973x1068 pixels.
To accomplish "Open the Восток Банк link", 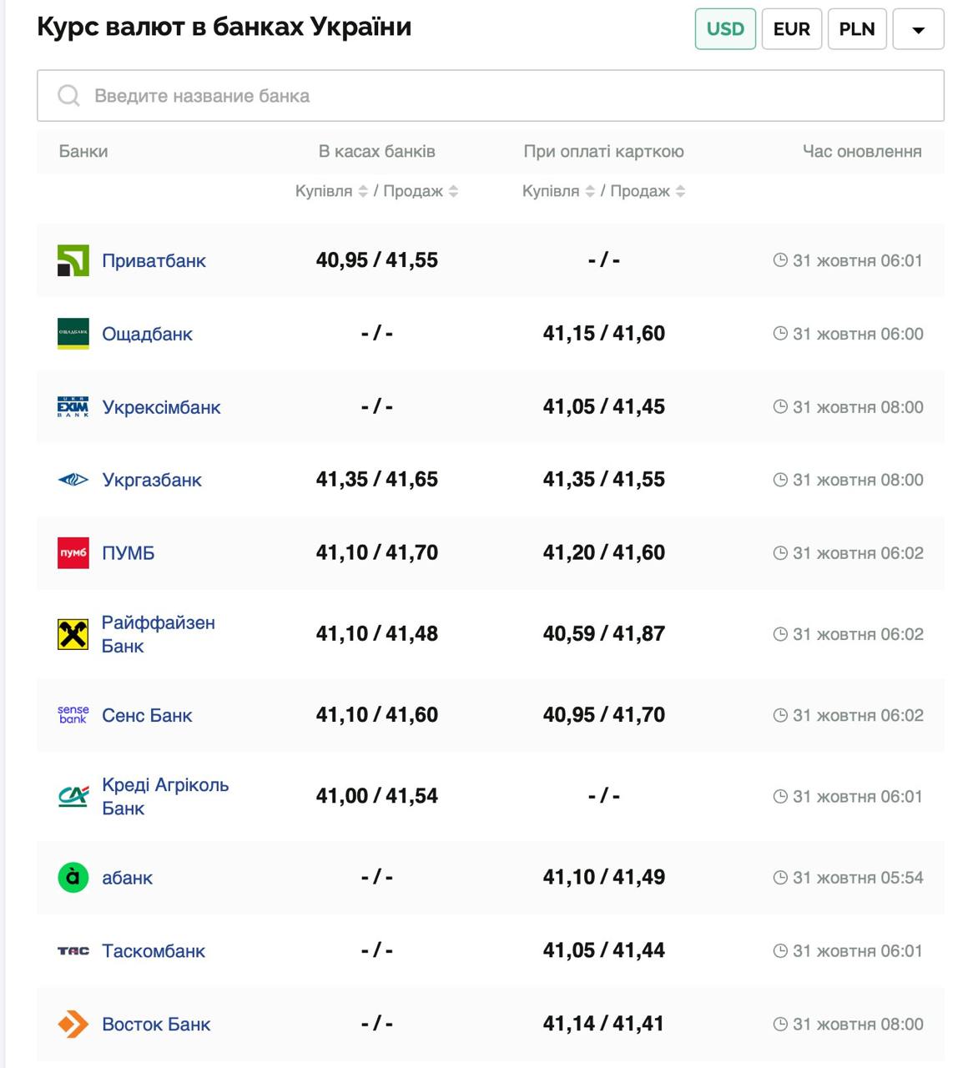I will 156,1024.
